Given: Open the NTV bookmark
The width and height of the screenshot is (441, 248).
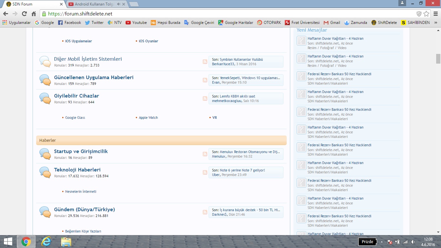Looking at the screenshot, I should (115, 23).
